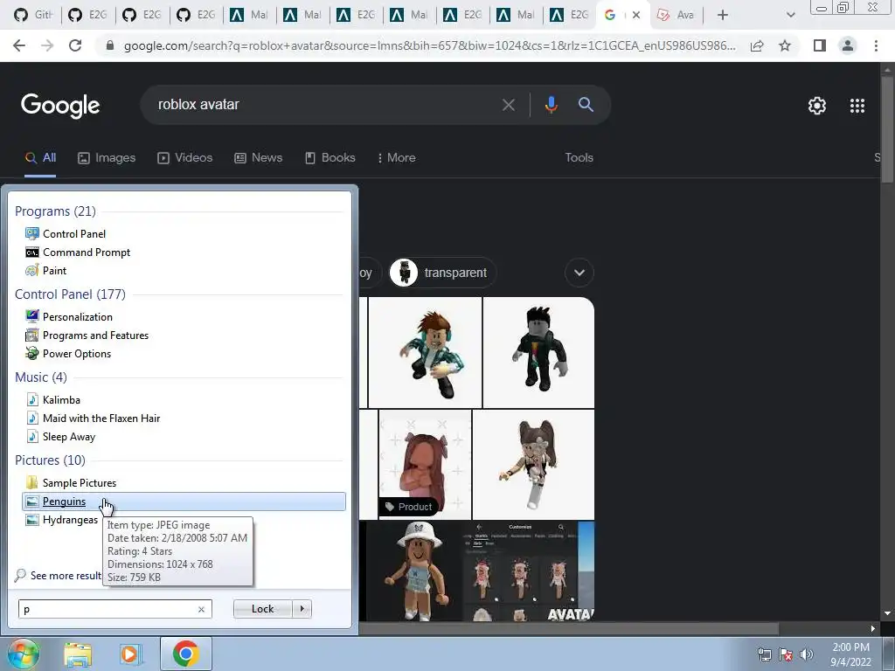Open the tab search dropdown arrow
The image size is (895, 671).
pos(790,15)
